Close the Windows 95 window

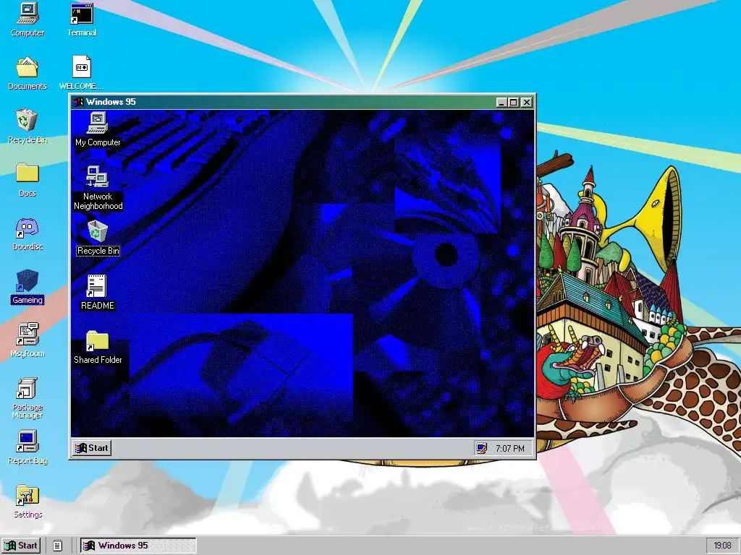click(x=527, y=103)
